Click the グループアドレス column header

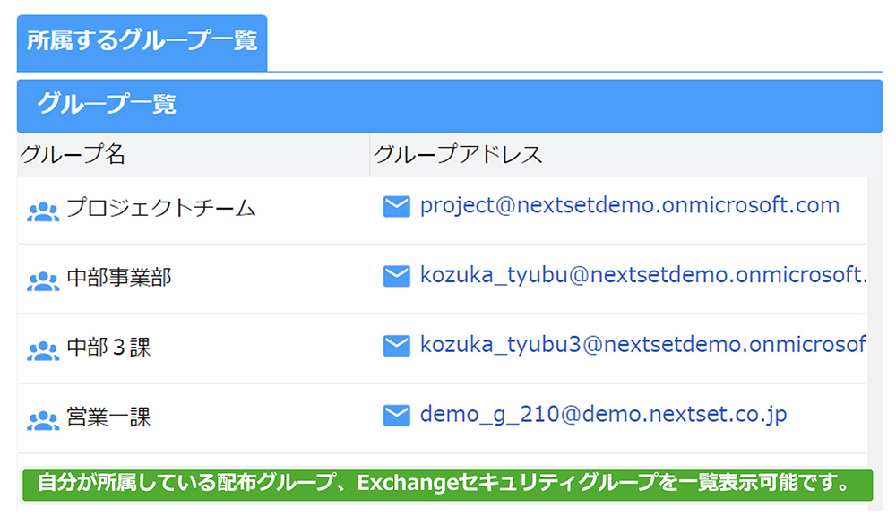click(x=458, y=154)
